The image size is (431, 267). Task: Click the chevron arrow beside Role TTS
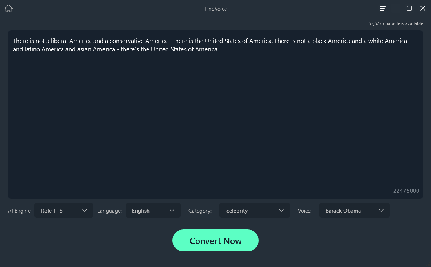(85, 211)
